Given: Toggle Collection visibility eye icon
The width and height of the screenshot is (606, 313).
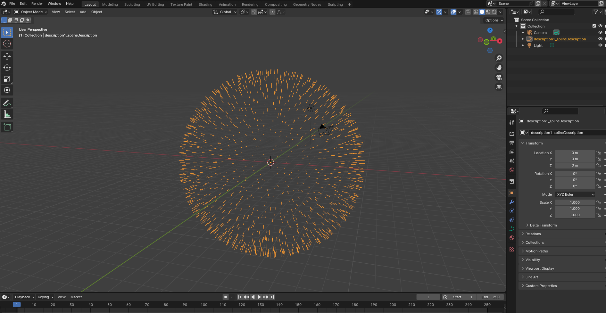Looking at the screenshot, I should pyautogui.click(x=600, y=26).
